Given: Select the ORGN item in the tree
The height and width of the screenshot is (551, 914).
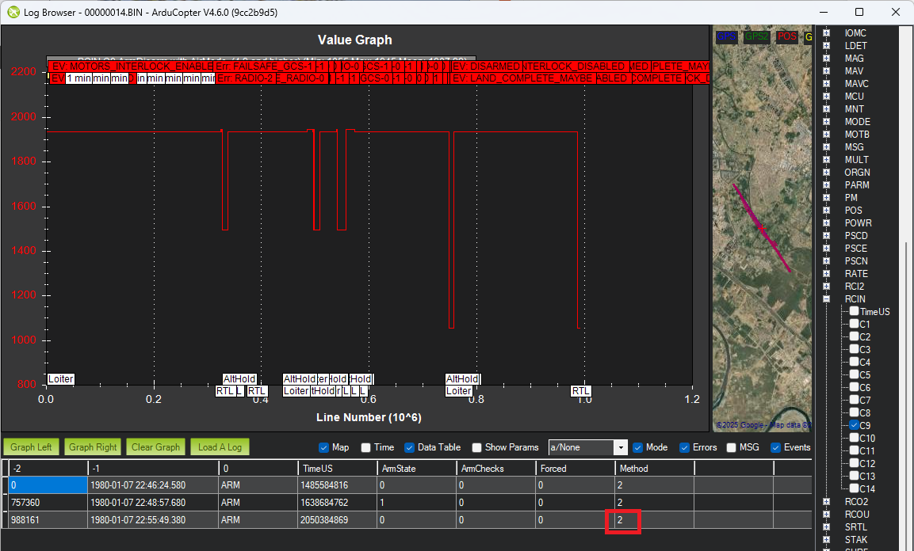Looking at the screenshot, I should tap(857, 173).
